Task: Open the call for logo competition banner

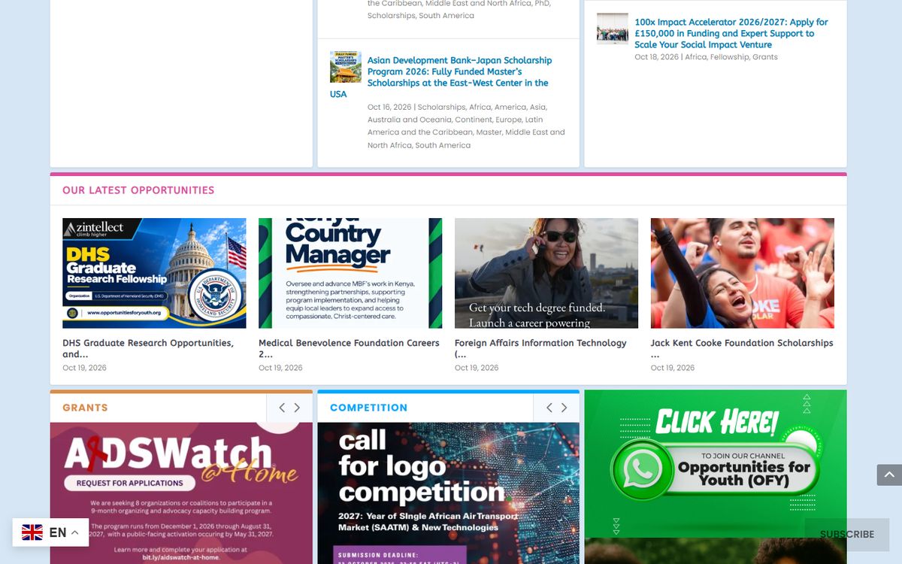Action: 448,493
